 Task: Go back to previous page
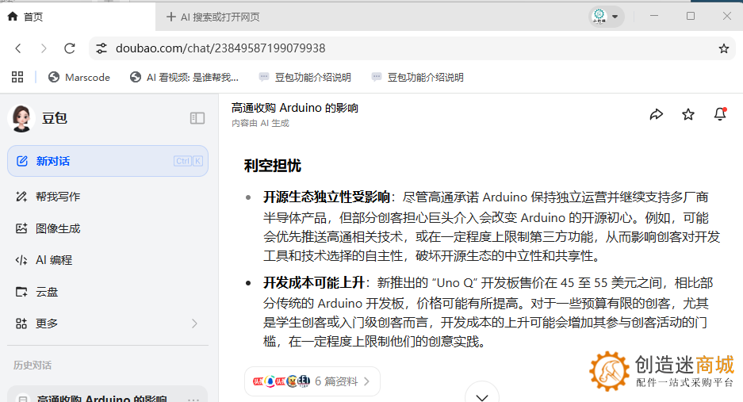(x=18, y=48)
